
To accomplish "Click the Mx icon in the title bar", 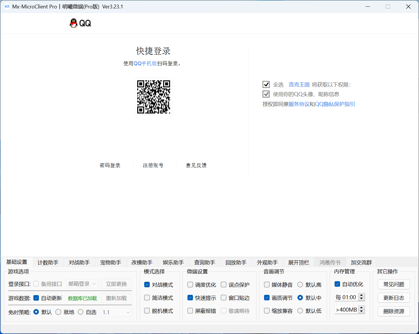I will coord(7,6).
